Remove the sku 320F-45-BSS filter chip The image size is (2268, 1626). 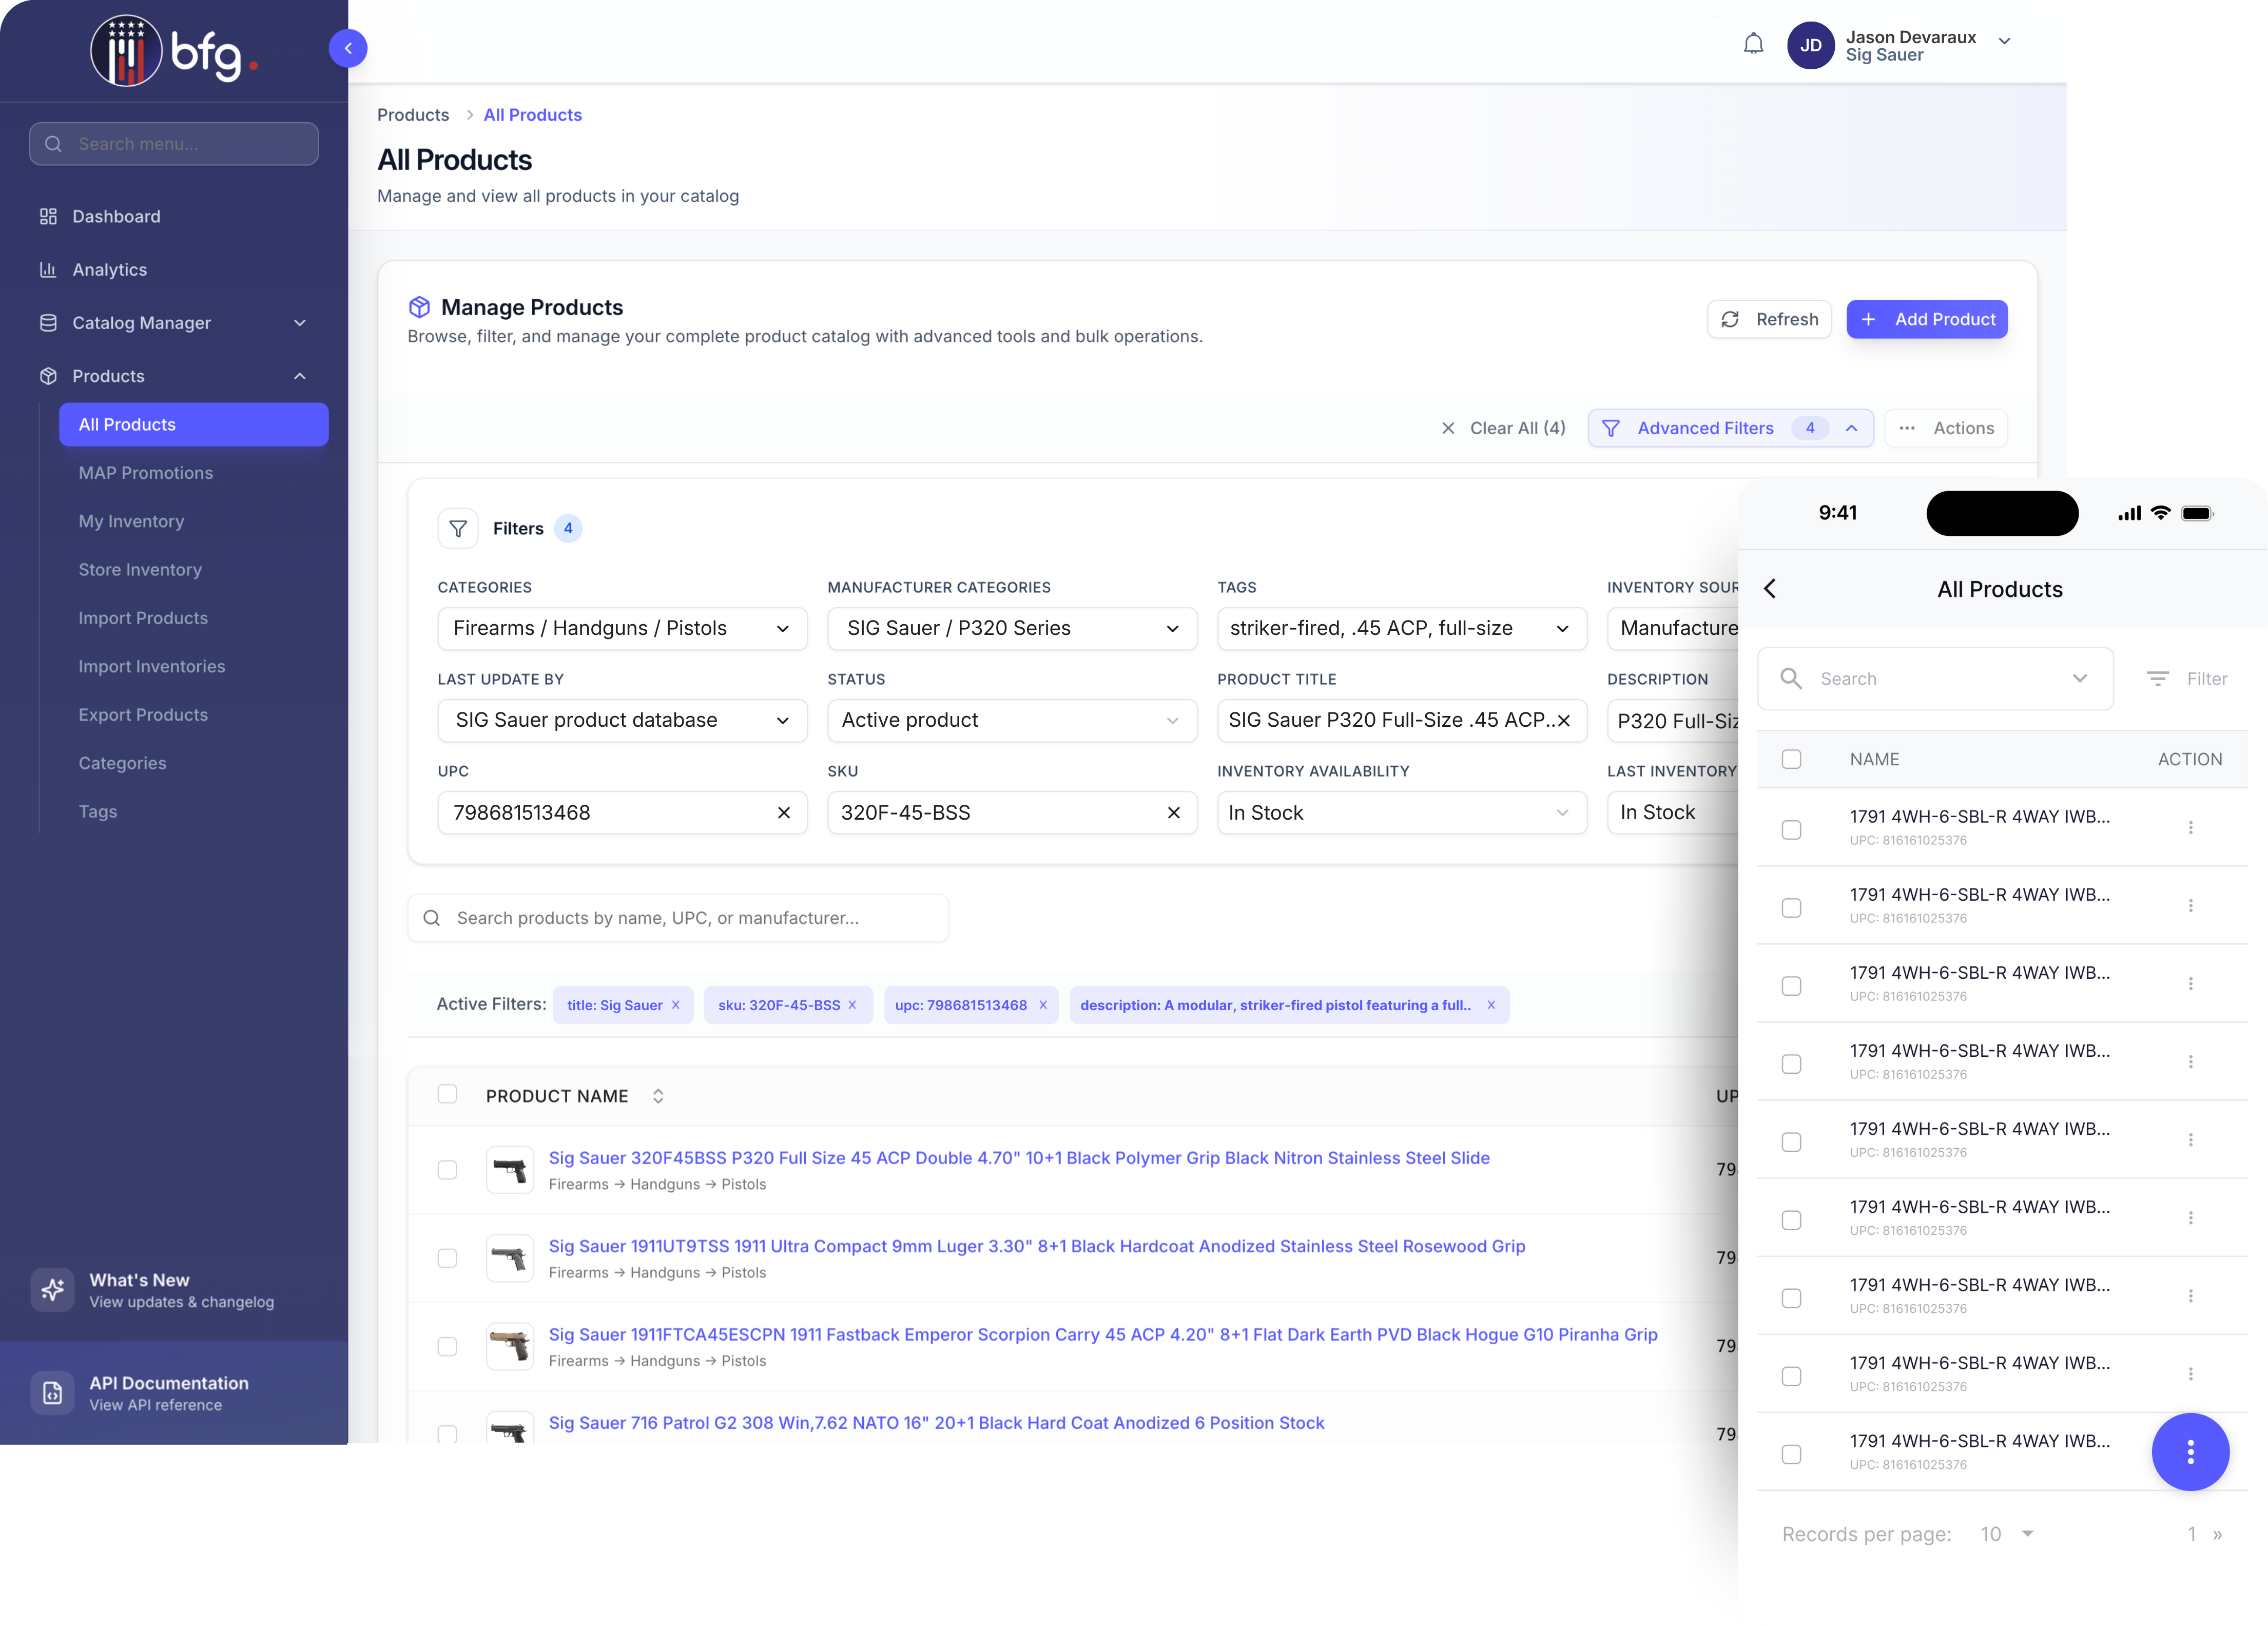point(852,1005)
